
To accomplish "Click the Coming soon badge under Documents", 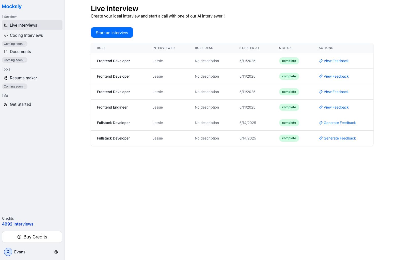I will tap(14, 60).
